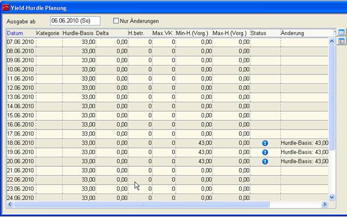Enable the Nur Änderungen checkbox
The image size is (347, 217).
click(115, 21)
